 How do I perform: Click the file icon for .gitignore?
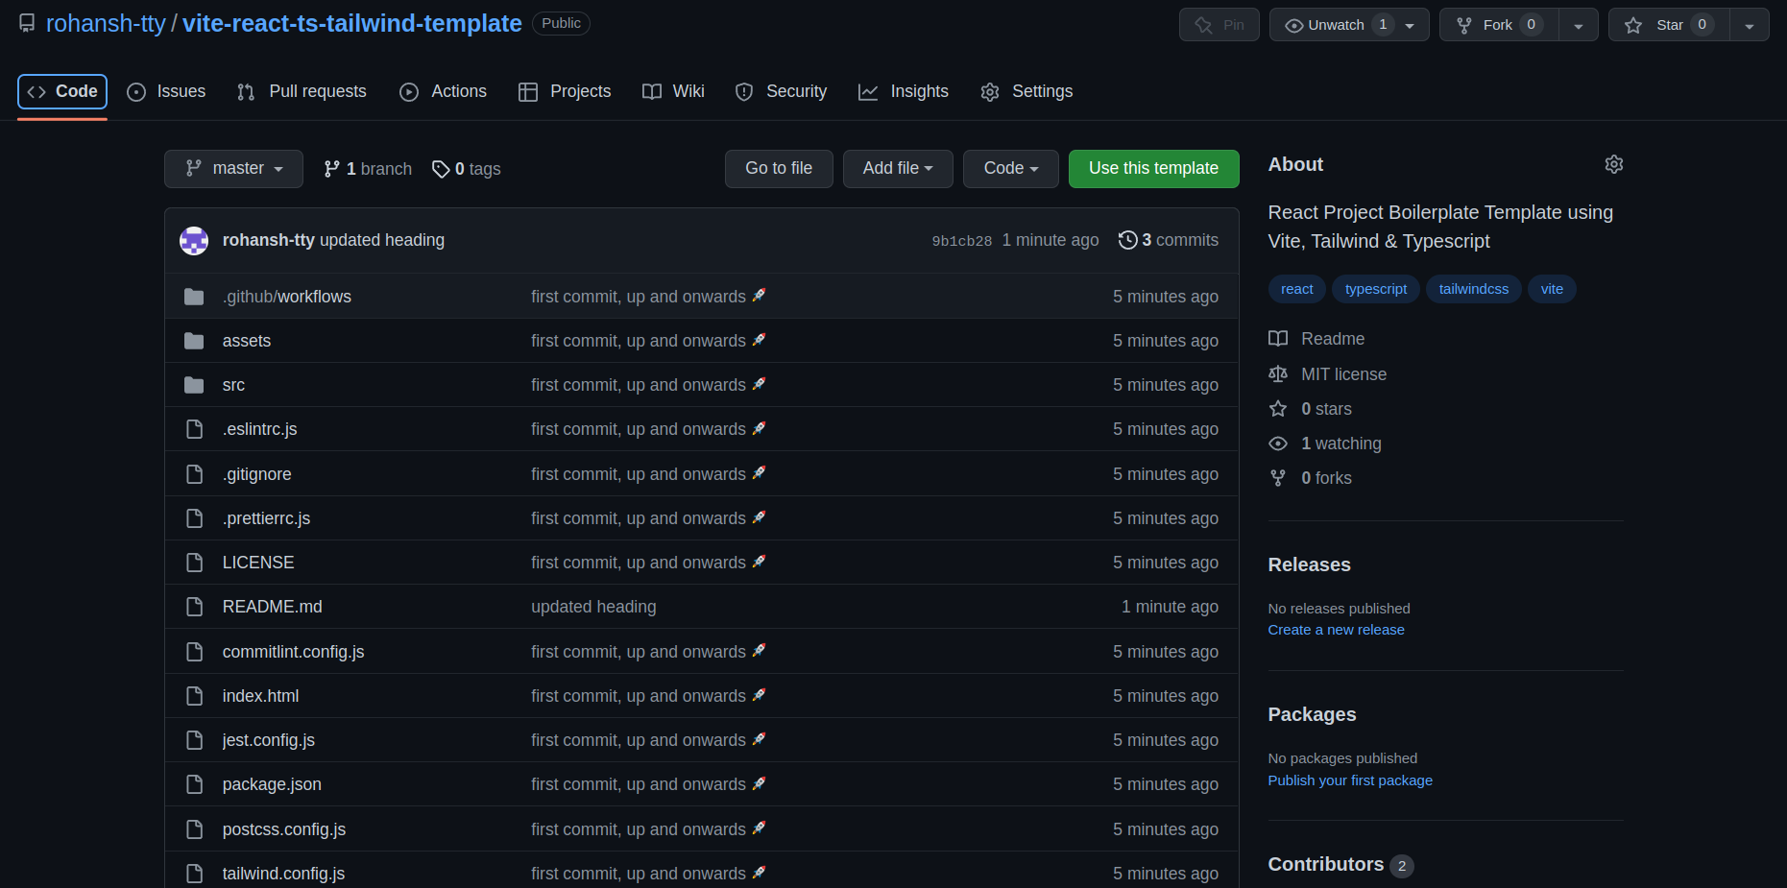click(194, 474)
